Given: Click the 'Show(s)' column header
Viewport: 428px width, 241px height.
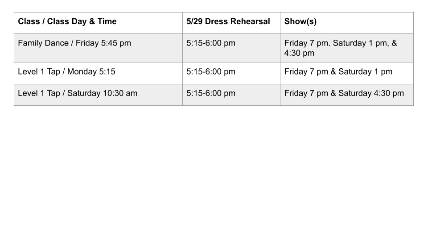Looking at the screenshot, I should [x=300, y=21].
